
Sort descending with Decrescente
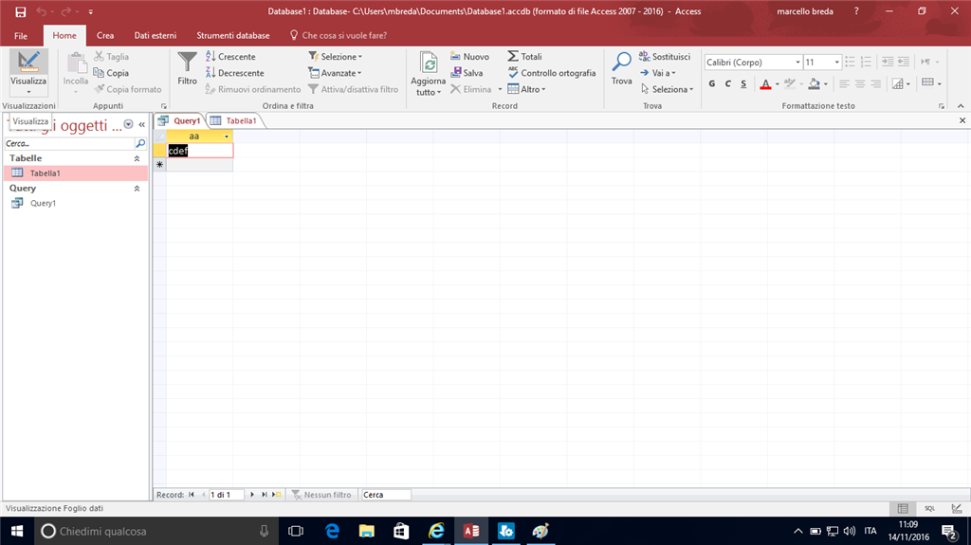pos(235,73)
